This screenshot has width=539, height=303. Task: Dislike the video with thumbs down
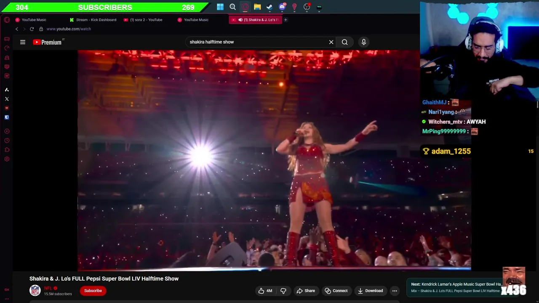coord(283,291)
